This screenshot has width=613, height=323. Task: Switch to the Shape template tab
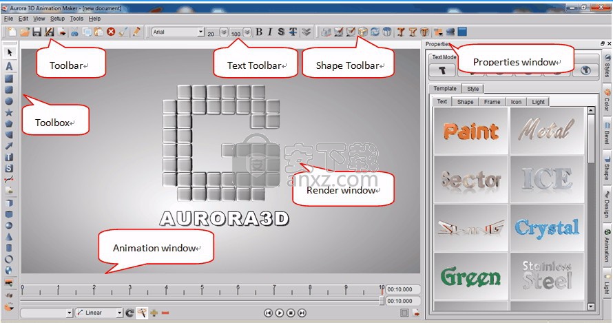click(465, 102)
